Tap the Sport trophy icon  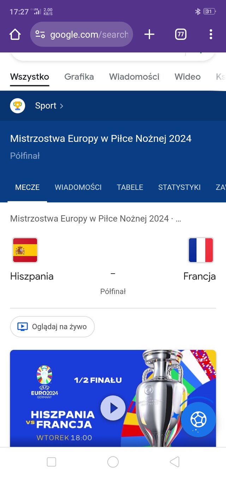coord(18,106)
